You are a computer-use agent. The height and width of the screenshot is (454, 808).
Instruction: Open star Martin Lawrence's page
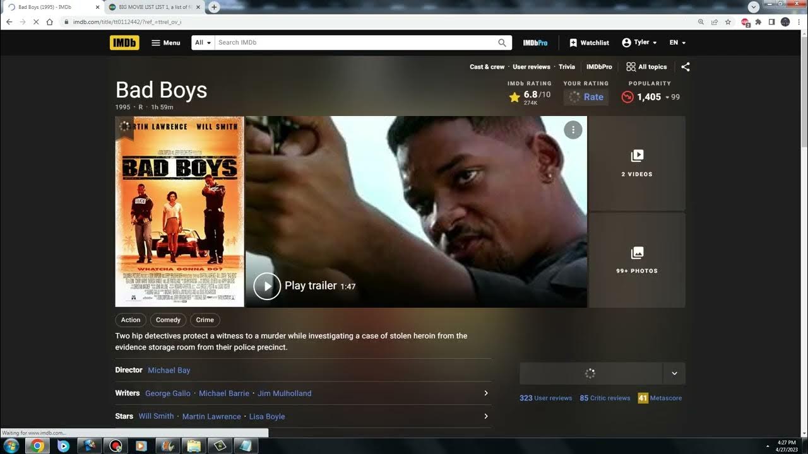click(x=211, y=416)
